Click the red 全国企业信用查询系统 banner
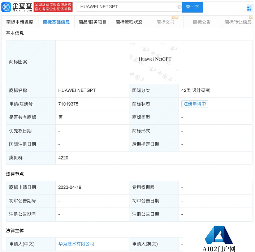 [x=53, y=7]
